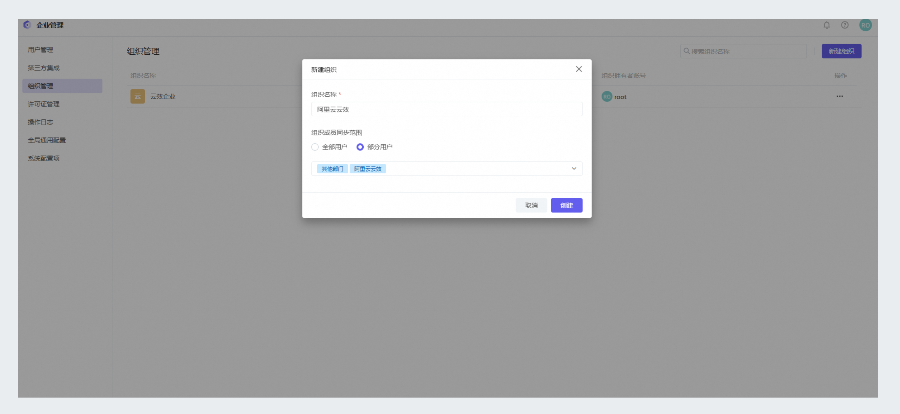Select the 全部用户 radio option
Image resolution: width=900 pixels, height=414 pixels.
[x=315, y=147]
